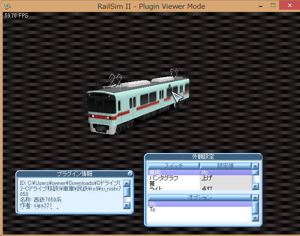Click the 外観設定 panel title bar

click(203, 157)
